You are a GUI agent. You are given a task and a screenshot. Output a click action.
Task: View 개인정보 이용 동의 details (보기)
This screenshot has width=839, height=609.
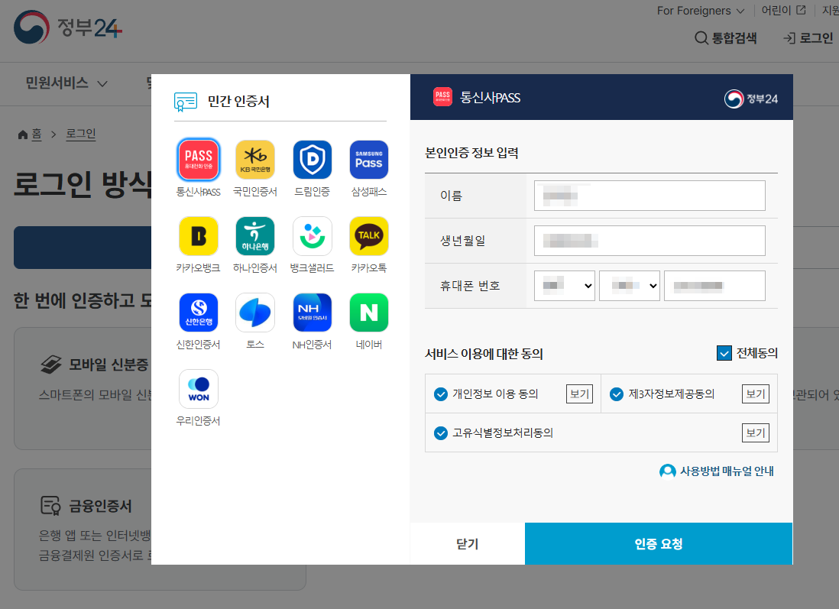pyautogui.click(x=579, y=394)
